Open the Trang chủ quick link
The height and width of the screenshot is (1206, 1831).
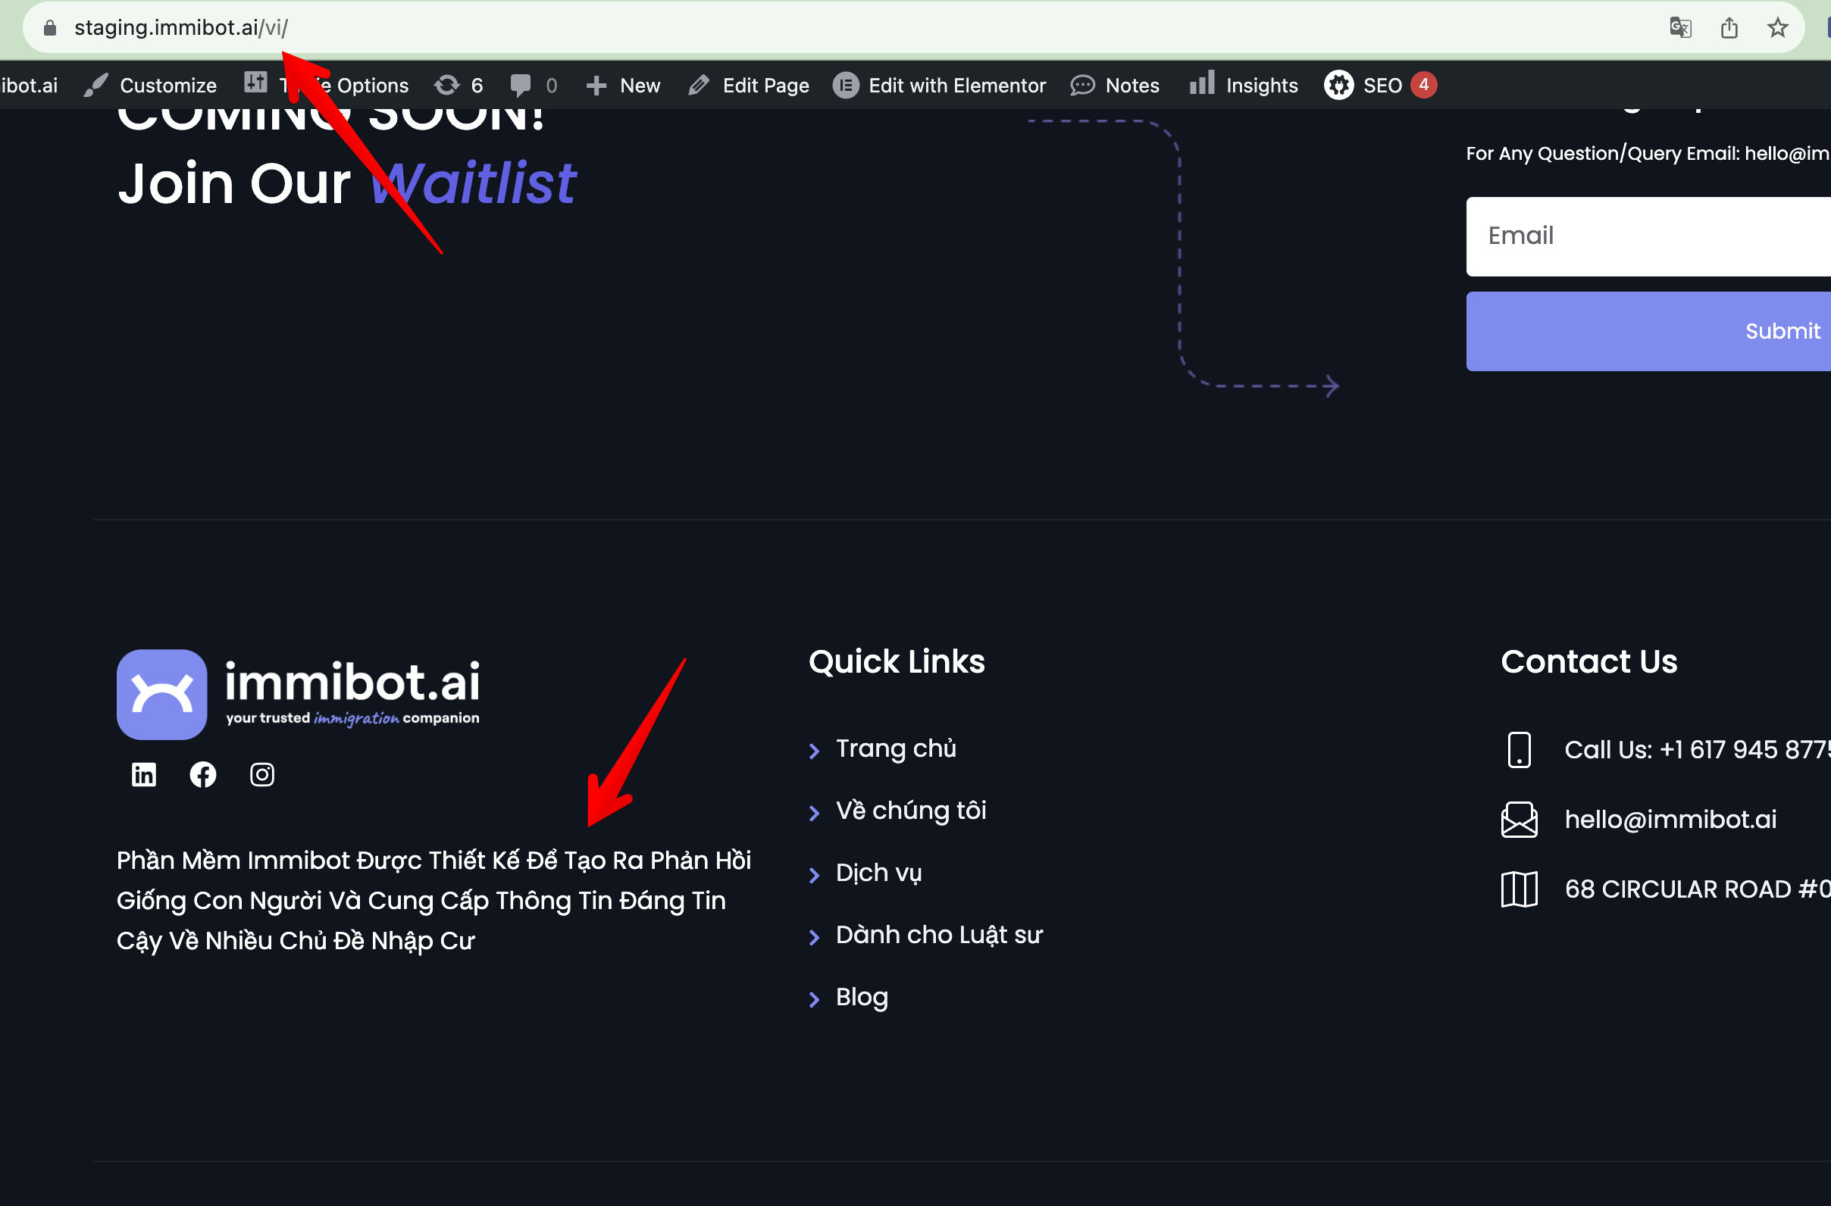coord(896,748)
